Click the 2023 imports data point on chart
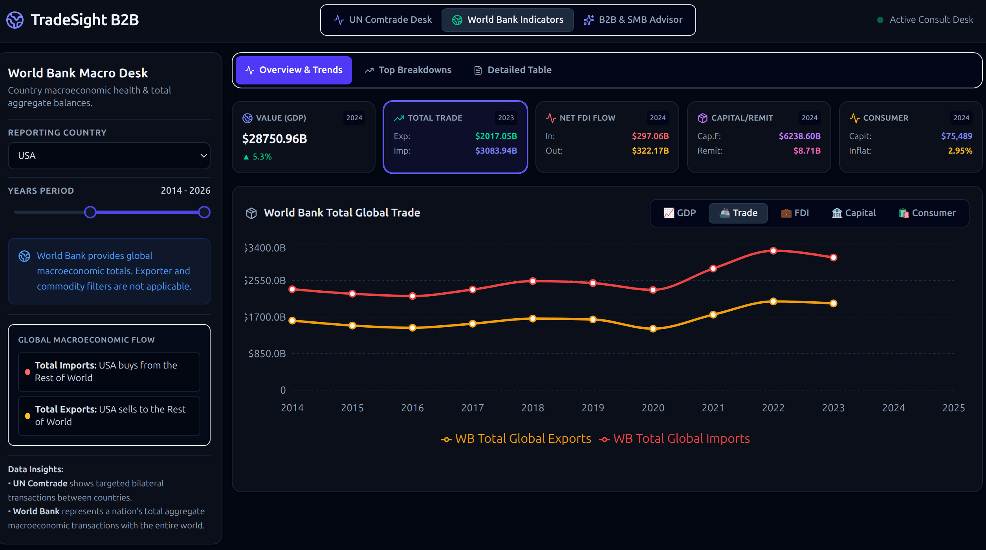The height and width of the screenshot is (550, 986). [833, 257]
